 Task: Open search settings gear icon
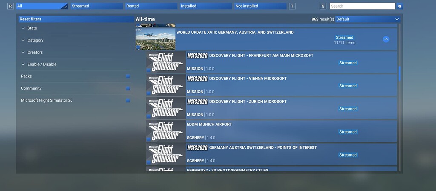point(400,6)
